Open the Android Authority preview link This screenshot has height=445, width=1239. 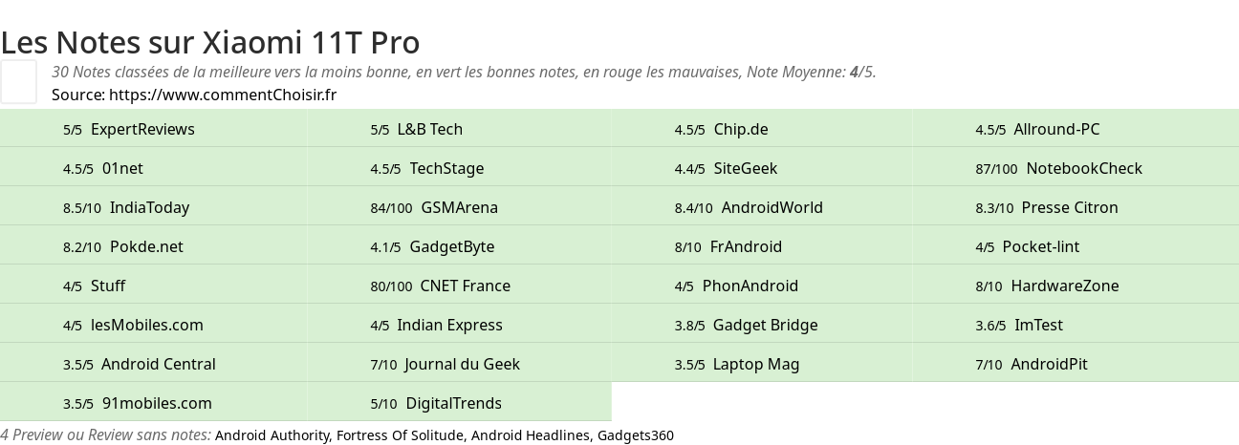point(272,435)
